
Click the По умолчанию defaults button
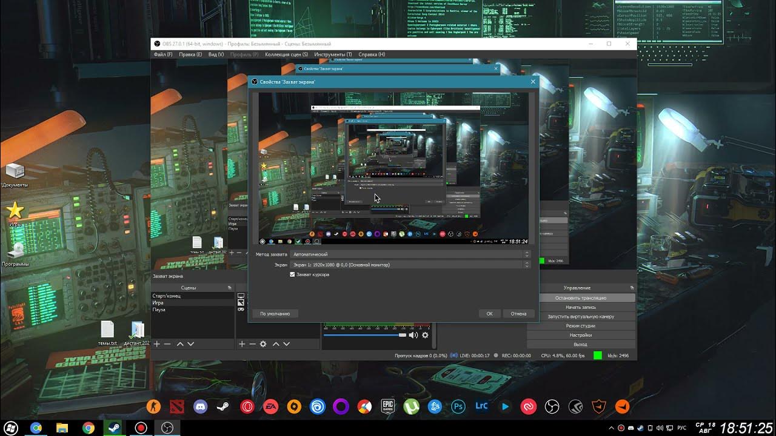[275, 314]
